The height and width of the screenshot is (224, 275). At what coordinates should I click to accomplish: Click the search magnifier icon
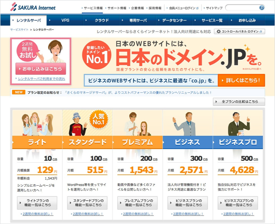click(262, 8)
